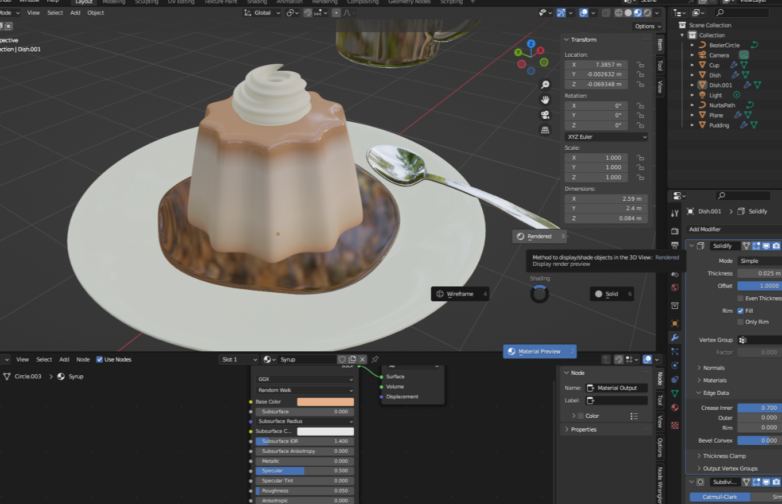The image size is (782, 504).
Task: Toggle Solidify modifier render camera icon
Action: point(776,246)
